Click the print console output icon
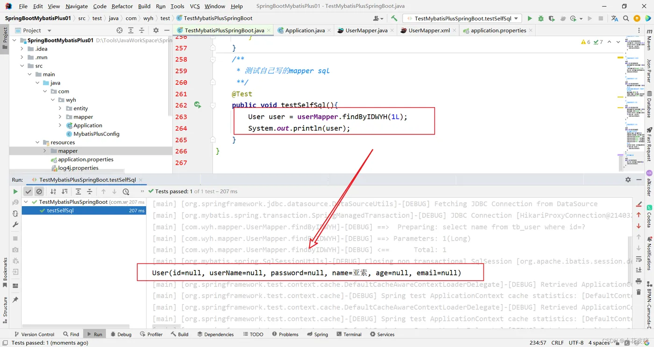 639,281
